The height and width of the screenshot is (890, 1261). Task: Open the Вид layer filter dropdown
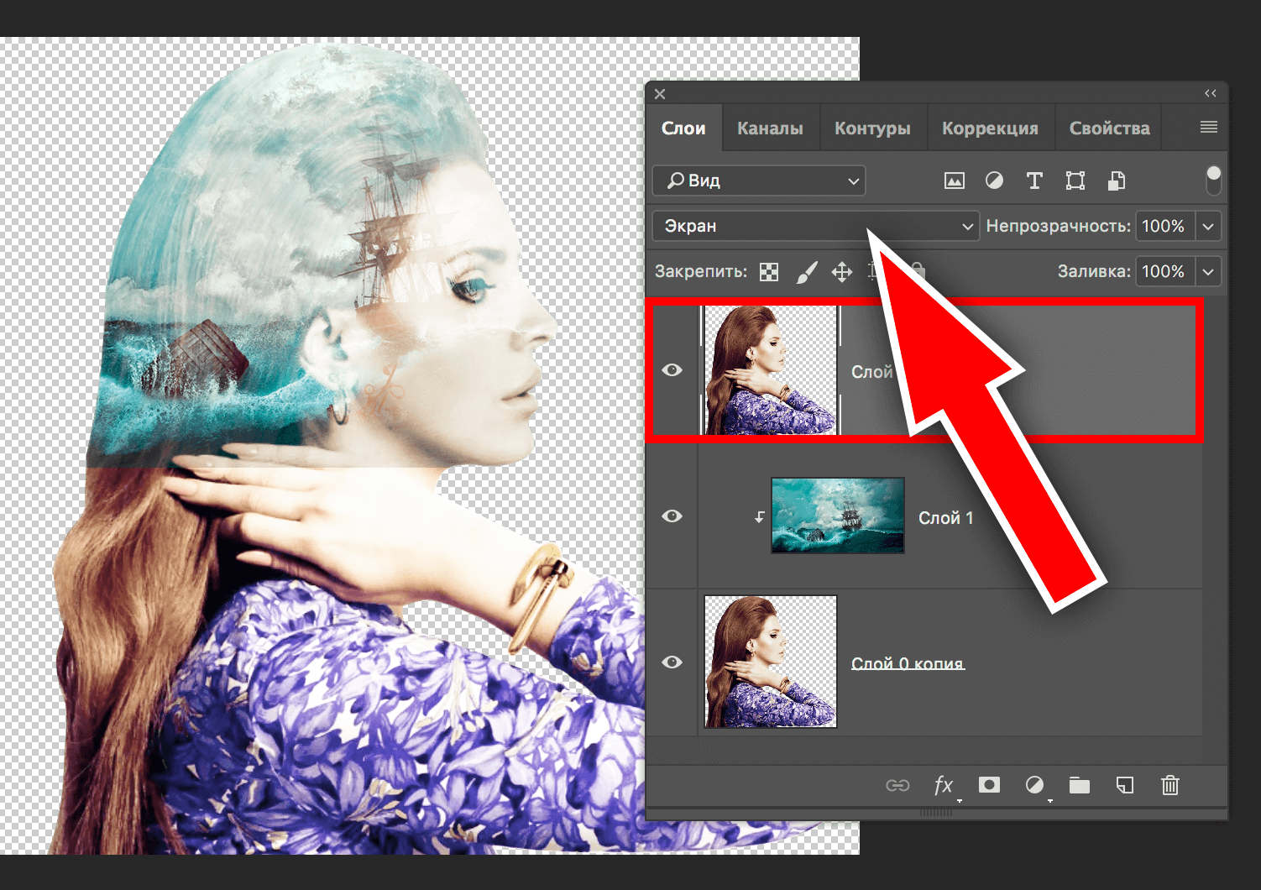[x=758, y=181]
